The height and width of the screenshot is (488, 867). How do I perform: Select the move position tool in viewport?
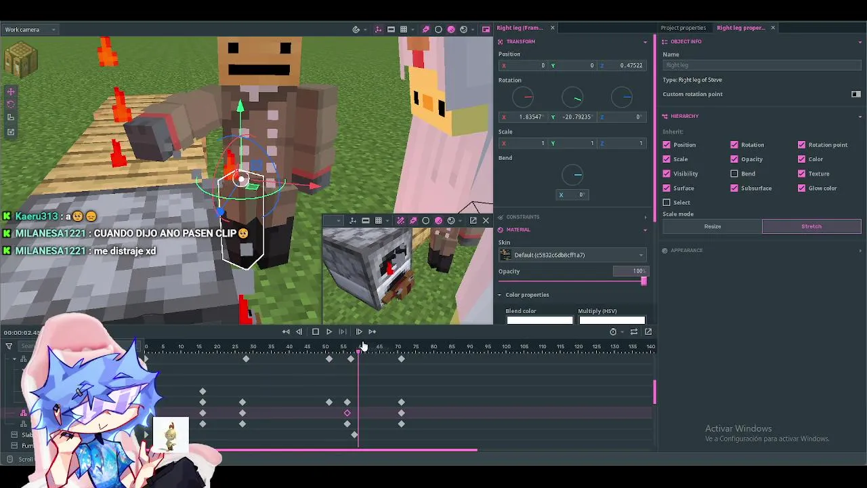click(11, 91)
